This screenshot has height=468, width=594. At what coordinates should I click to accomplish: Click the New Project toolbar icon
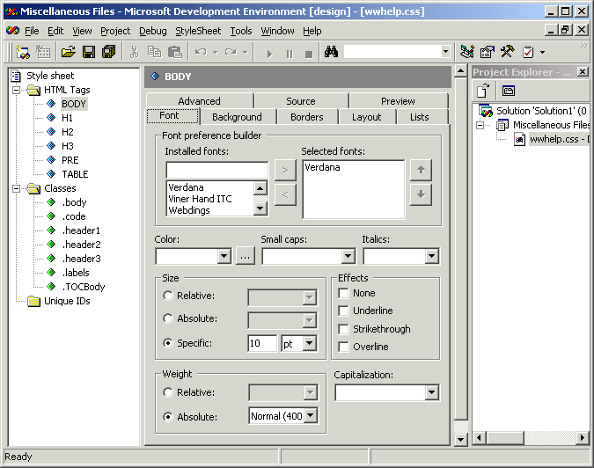22,52
